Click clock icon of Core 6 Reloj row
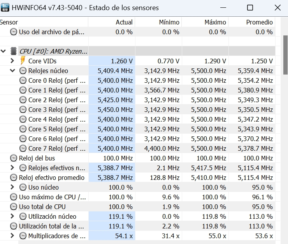The image size is (288, 244). tap(23, 139)
